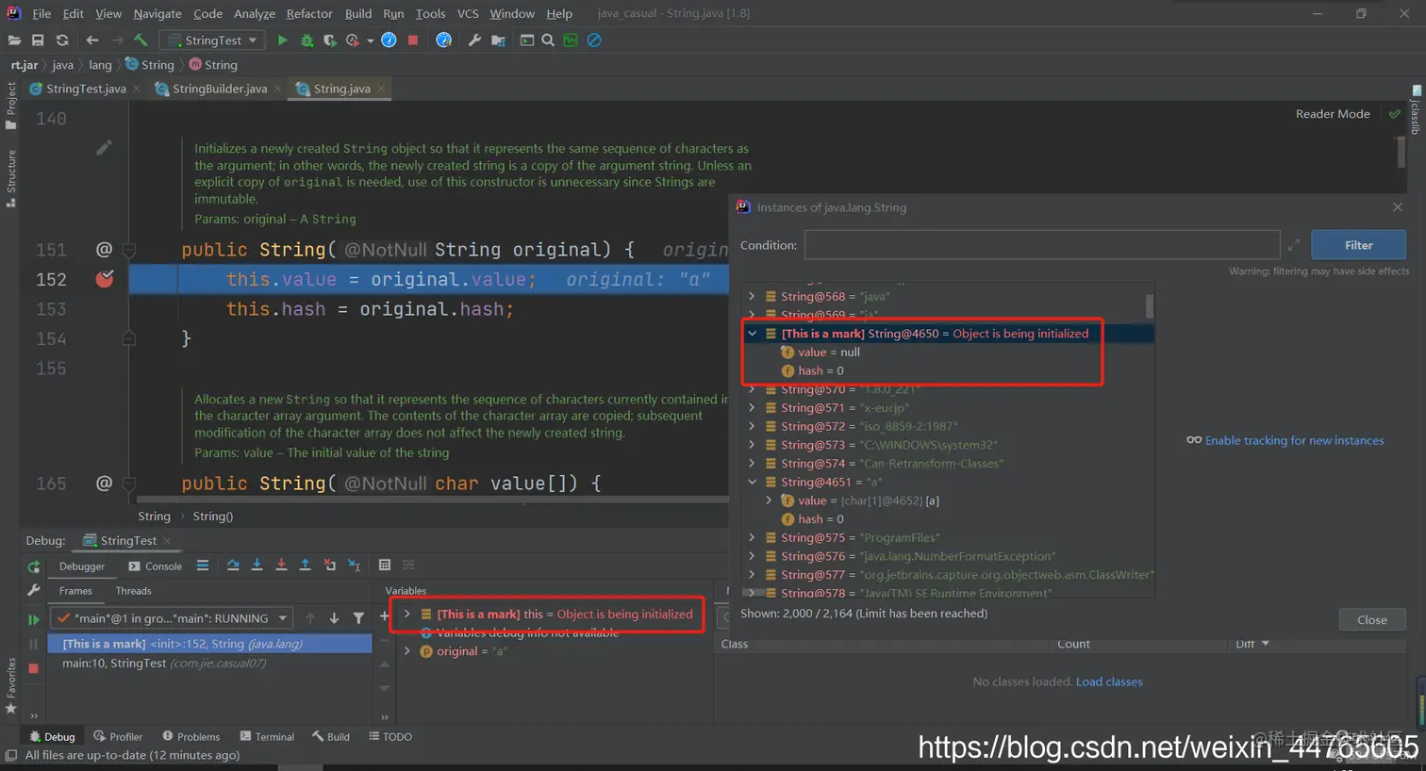Toggle the frames filter funnel icon
Image resolution: width=1426 pixels, height=771 pixels.
[x=358, y=618]
